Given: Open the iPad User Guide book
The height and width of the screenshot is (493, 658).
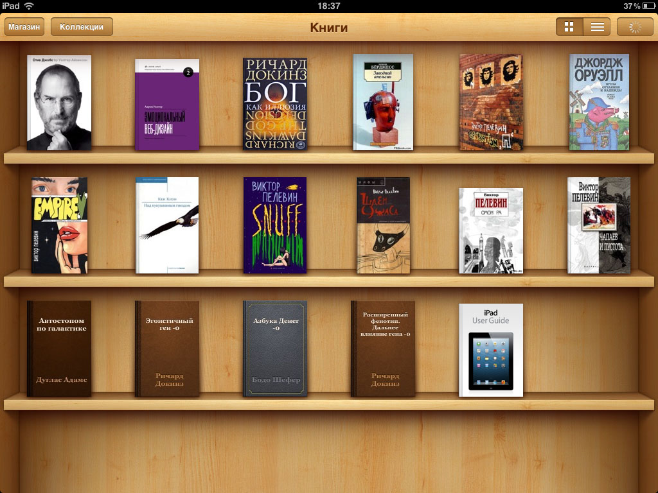Looking at the screenshot, I should (x=491, y=350).
